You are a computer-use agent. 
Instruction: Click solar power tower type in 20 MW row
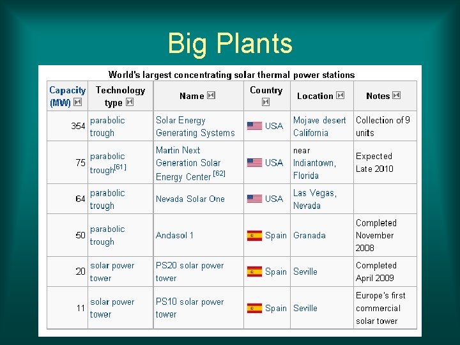coord(112,272)
